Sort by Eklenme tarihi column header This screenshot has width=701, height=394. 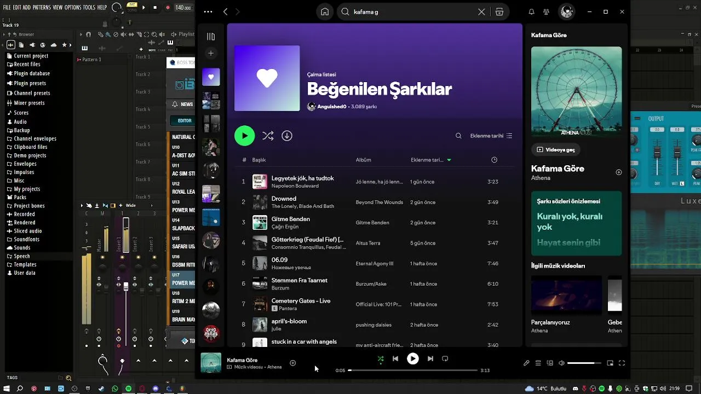(431, 160)
